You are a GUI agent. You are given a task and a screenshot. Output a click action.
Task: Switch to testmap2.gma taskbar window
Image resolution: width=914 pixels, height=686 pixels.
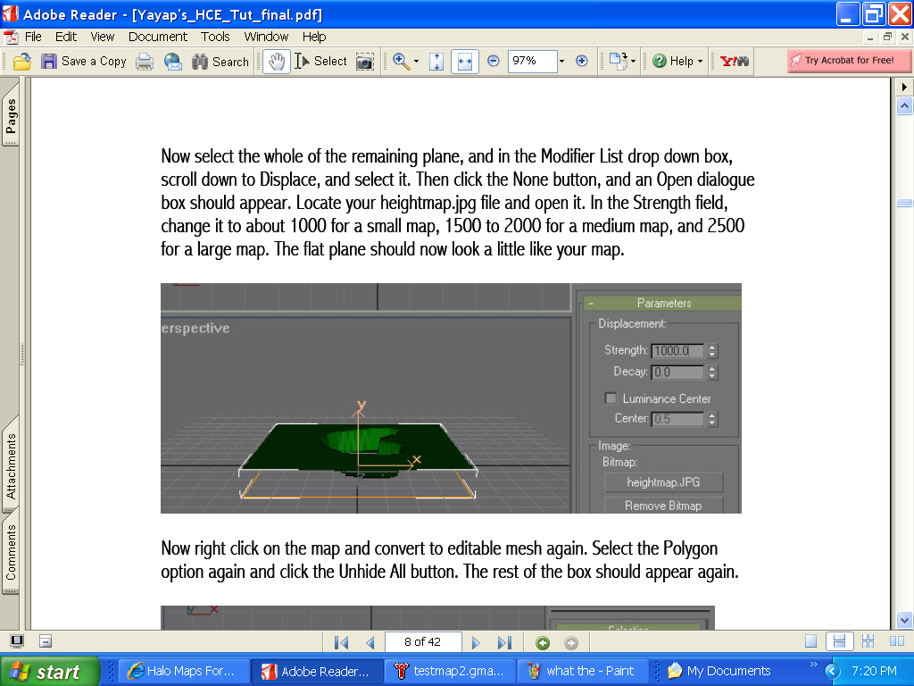click(x=450, y=672)
